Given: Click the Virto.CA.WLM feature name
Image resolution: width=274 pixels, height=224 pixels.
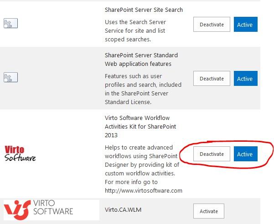Looking at the screenshot, I should click(123, 210).
